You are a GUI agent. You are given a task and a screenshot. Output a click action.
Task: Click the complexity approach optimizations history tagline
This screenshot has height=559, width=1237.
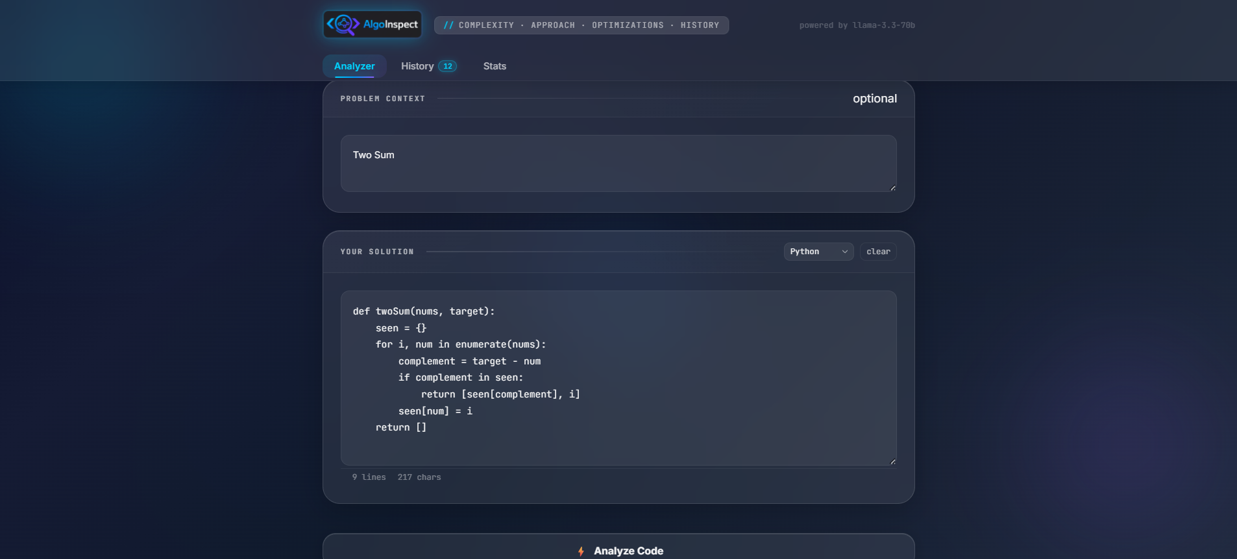tap(582, 25)
